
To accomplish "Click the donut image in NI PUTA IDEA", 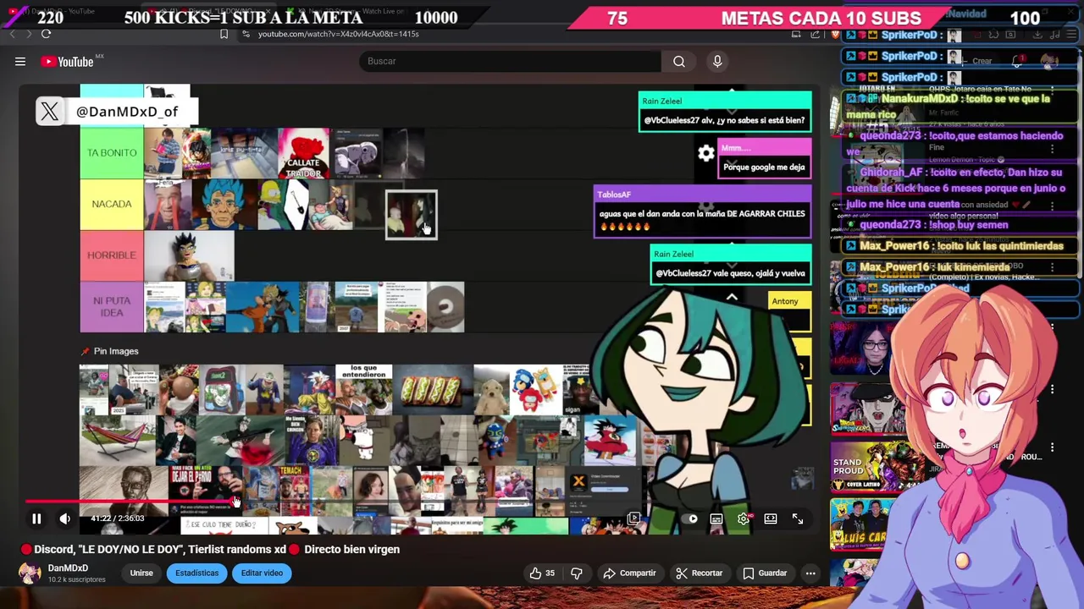I will coord(445,306).
